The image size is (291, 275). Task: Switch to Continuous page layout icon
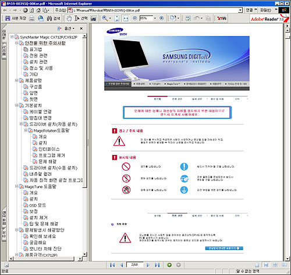pyautogui.click(x=266, y=265)
